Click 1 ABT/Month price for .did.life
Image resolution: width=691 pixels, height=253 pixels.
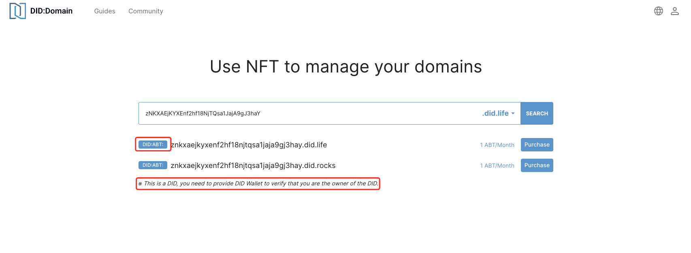pyautogui.click(x=497, y=145)
